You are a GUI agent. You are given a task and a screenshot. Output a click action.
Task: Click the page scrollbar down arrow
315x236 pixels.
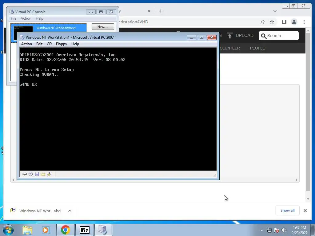pos(308,199)
